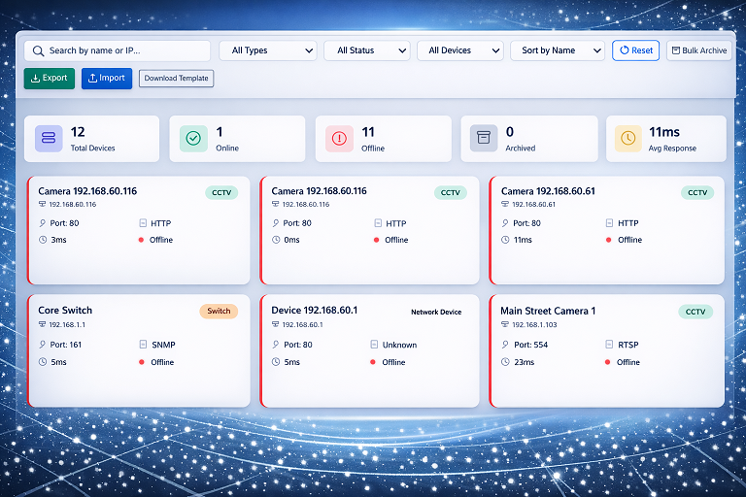Image resolution: width=746 pixels, height=497 pixels.
Task: Click the Download Template button
Action: coord(176,79)
